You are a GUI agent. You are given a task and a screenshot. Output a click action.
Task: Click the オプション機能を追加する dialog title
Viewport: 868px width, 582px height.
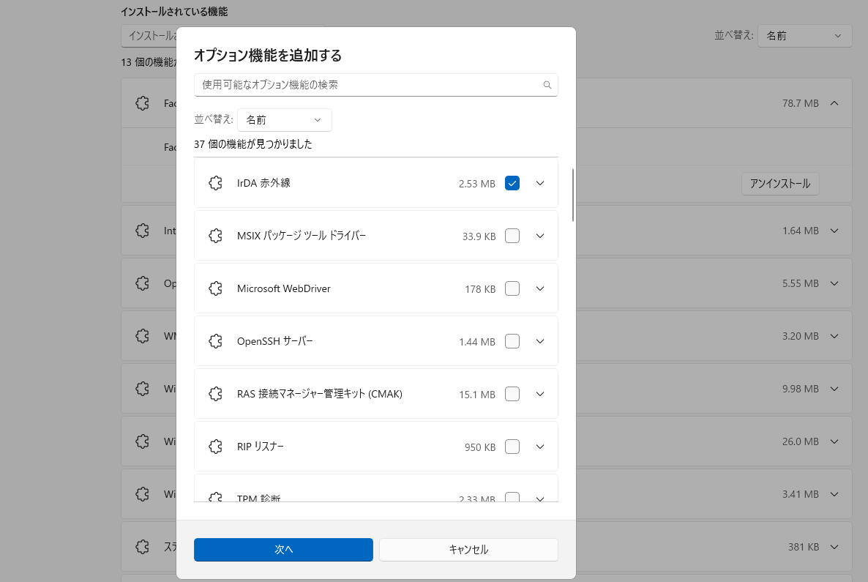point(268,56)
